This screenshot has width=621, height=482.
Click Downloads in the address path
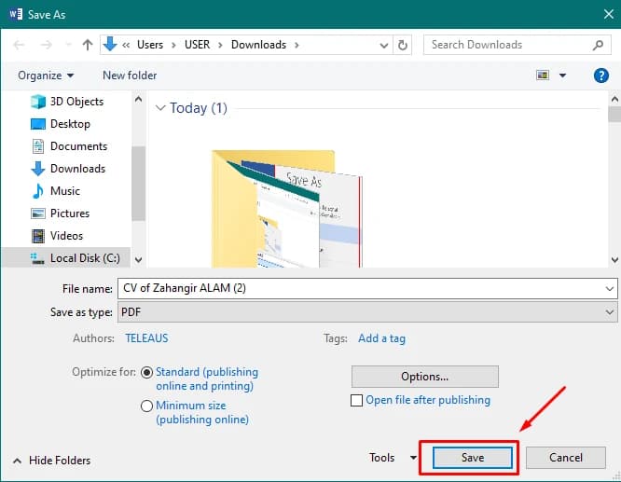click(x=258, y=45)
